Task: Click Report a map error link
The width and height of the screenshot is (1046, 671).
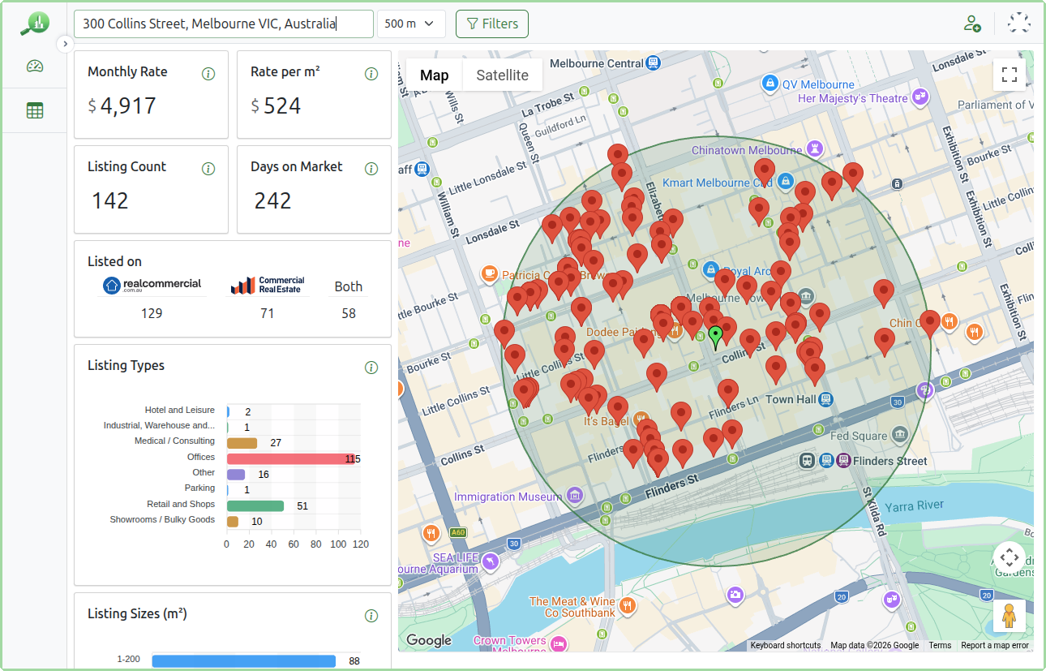Action: [995, 646]
